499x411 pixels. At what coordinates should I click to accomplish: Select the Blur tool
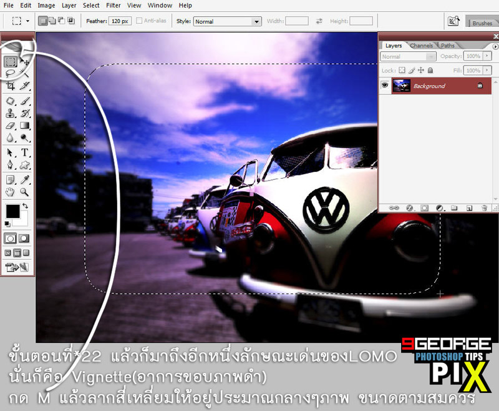11,137
